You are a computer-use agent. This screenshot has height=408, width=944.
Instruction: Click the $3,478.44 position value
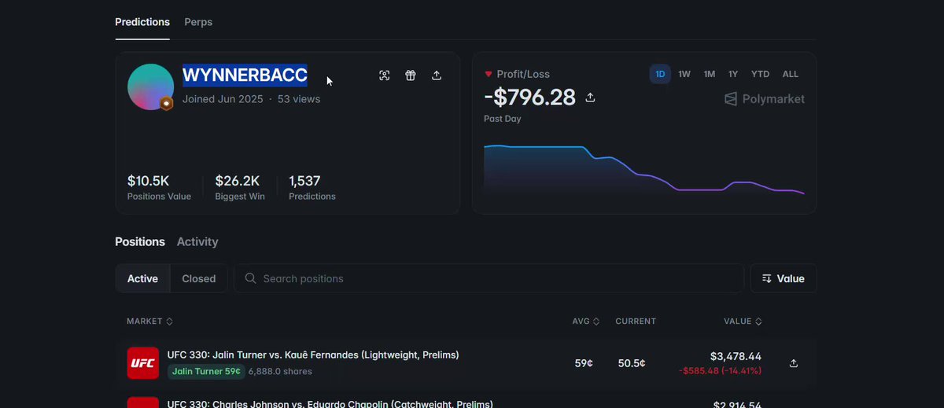pos(736,356)
